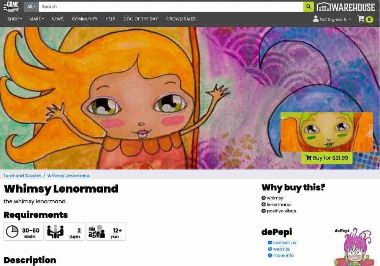Open the SHOP dropdown menu

[14, 19]
